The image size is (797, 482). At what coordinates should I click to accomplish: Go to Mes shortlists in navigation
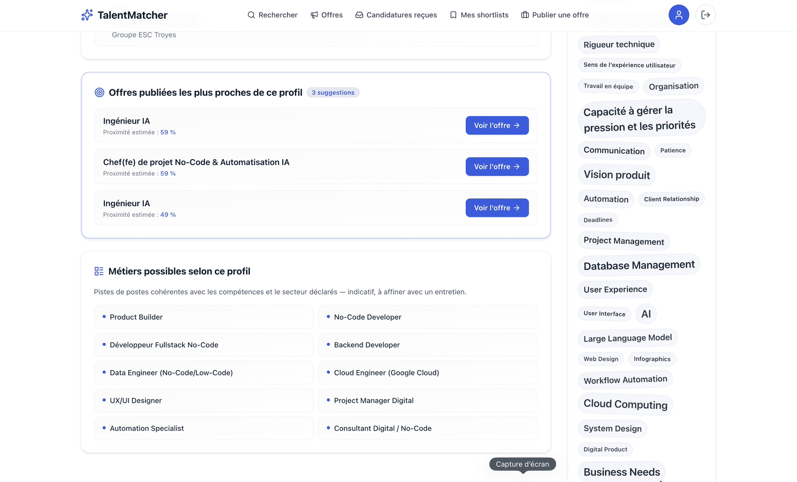[484, 15]
